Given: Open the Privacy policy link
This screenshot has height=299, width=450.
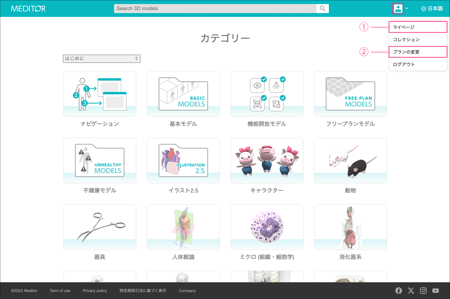Looking at the screenshot, I should (x=95, y=291).
